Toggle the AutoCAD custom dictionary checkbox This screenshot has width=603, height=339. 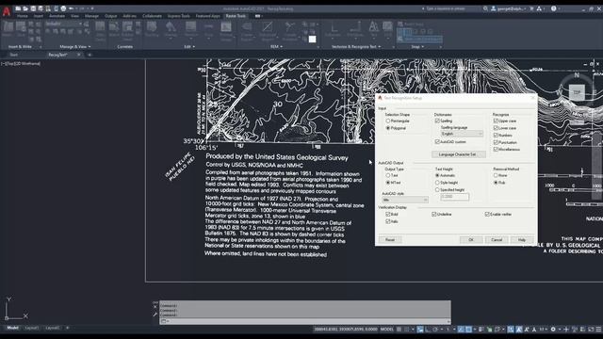[x=437, y=142]
